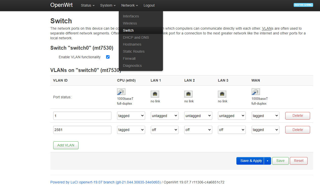This screenshot has height=189, width=320.
Task: Open LAN 1 dropdown for VLAN 1
Action: pyautogui.click(x=165, y=116)
